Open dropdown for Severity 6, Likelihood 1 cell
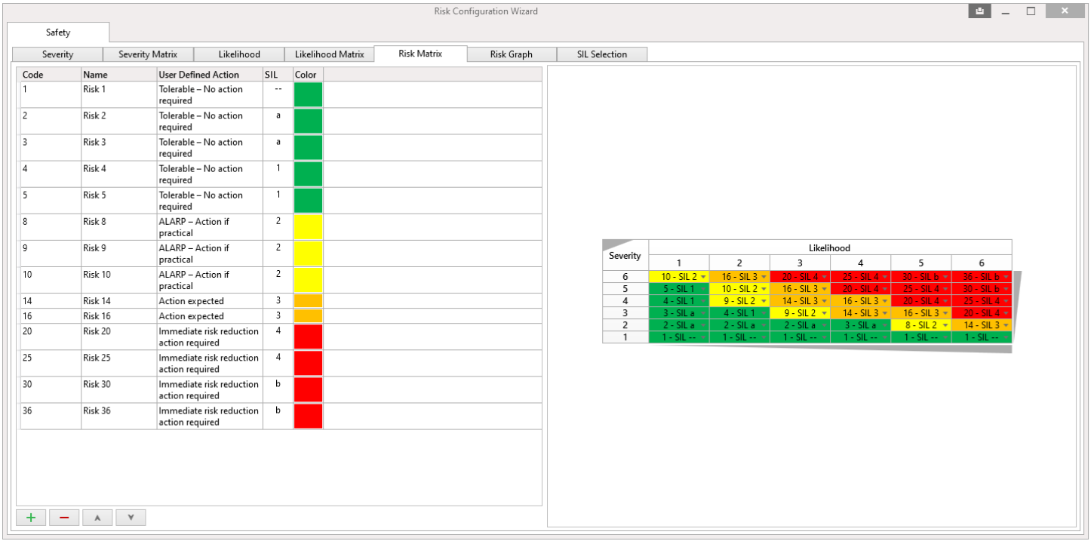 tap(704, 277)
